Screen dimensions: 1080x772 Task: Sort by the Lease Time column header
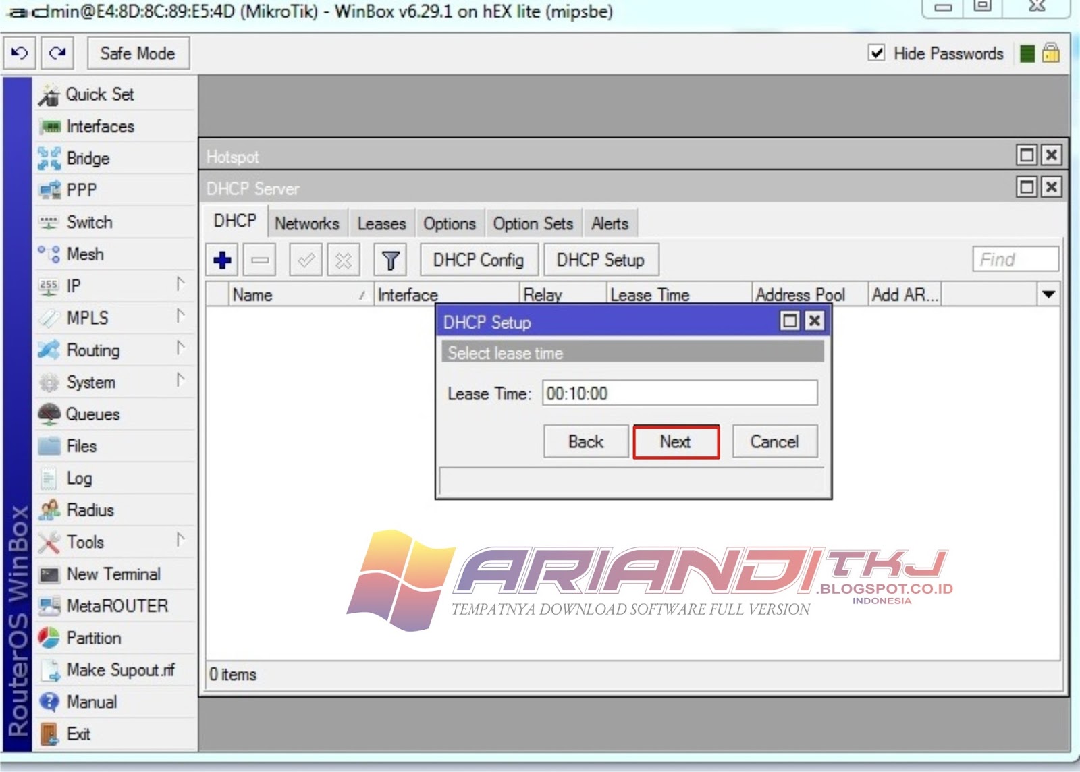click(x=678, y=295)
